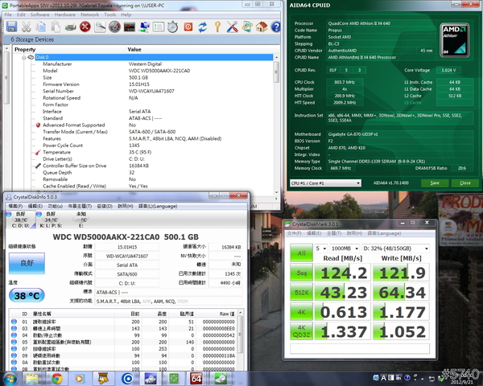The height and width of the screenshot is (386, 483).
Task: Click the Windows Start orb
Action: (x=10, y=377)
